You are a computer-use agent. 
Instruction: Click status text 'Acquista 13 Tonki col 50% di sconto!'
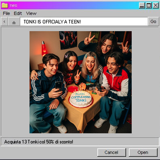[x=39, y=142]
